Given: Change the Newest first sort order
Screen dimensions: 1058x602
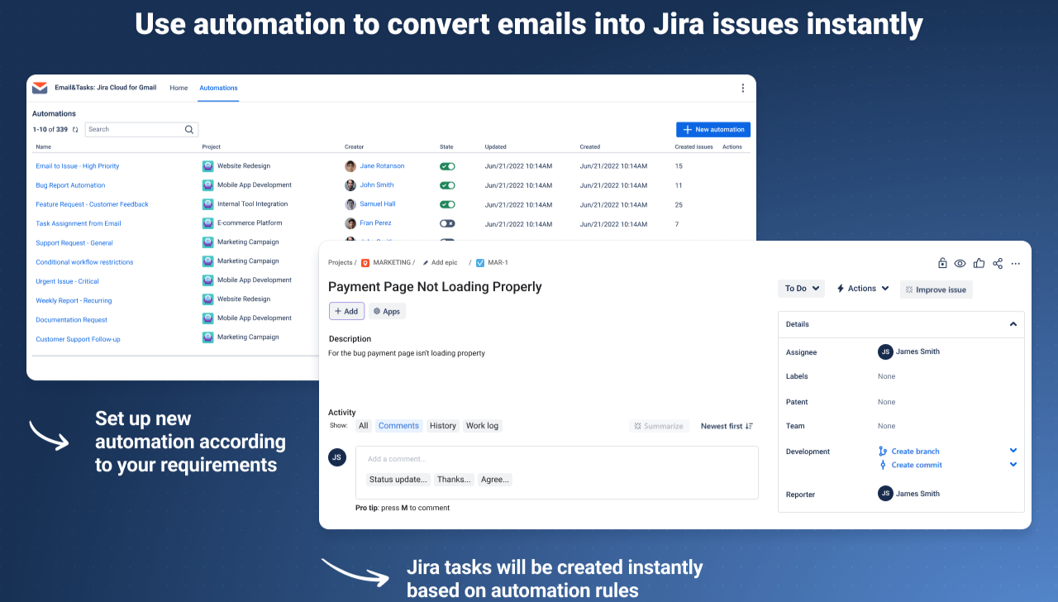Looking at the screenshot, I should [x=727, y=426].
